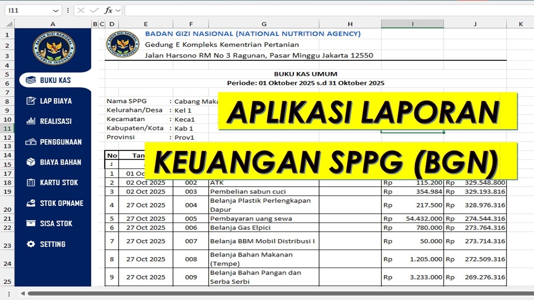Click the 'Belanja Bahan Makanan (Tempe)' cell

264,259
